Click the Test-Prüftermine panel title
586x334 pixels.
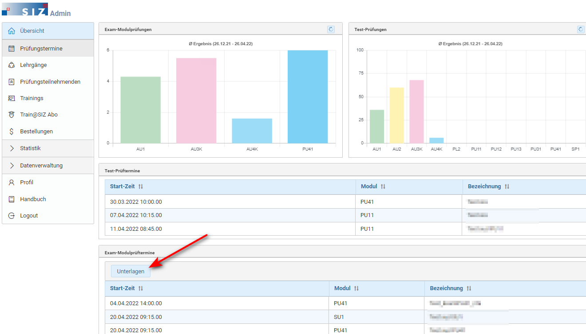[x=122, y=171]
